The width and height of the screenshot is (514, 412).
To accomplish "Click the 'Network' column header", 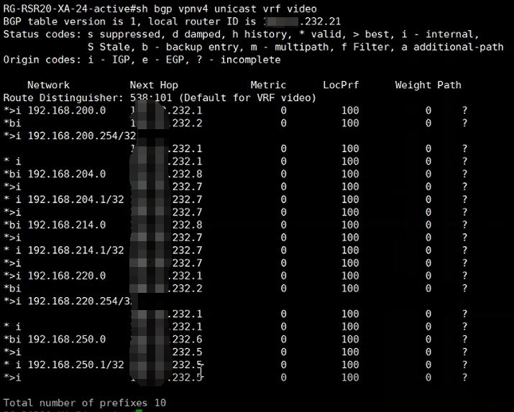I will pyautogui.click(x=48, y=85).
